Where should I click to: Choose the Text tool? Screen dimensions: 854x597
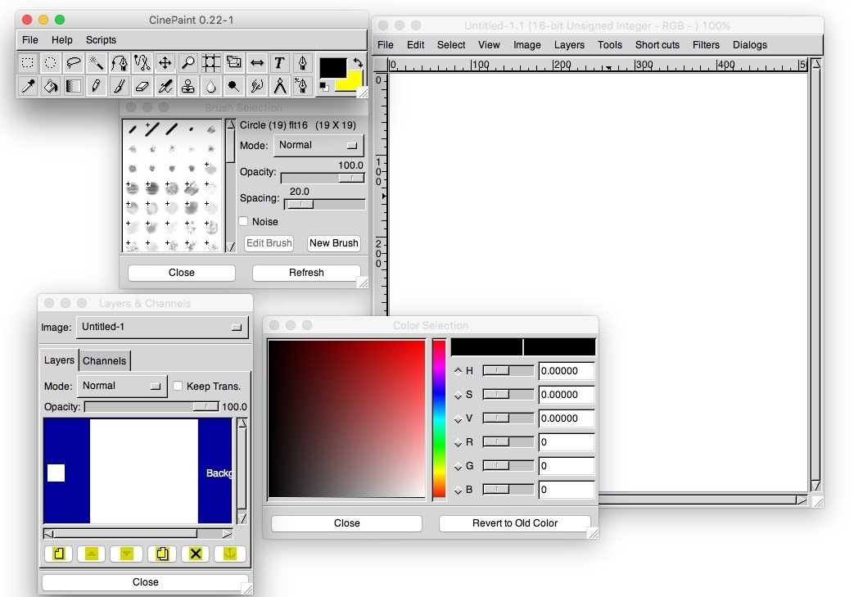point(280,63)
